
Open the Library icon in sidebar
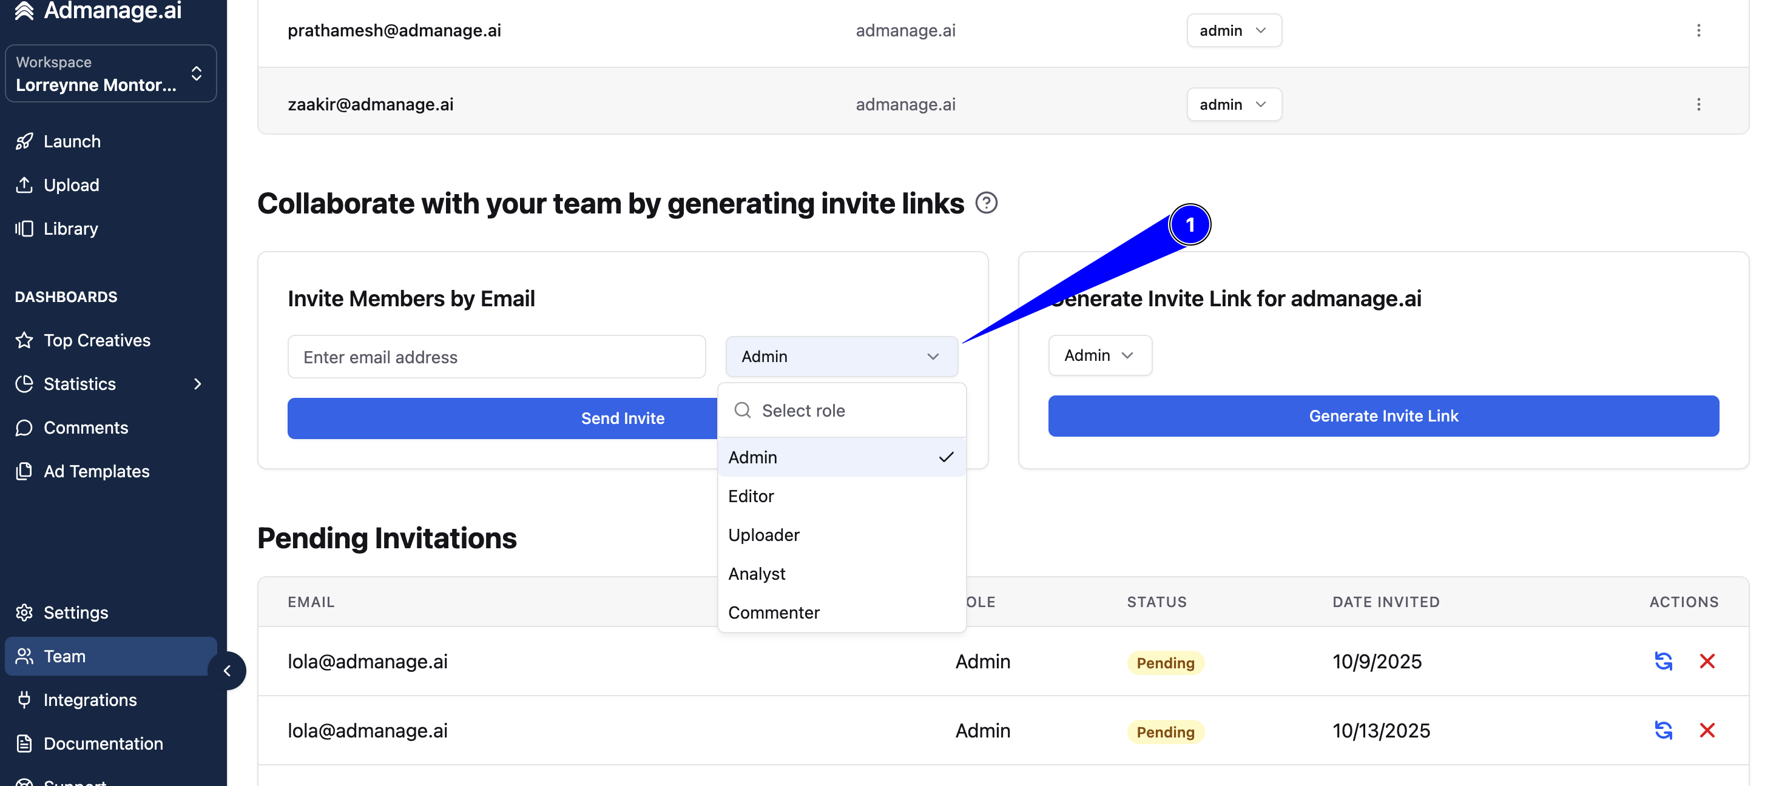pos(24,229)
